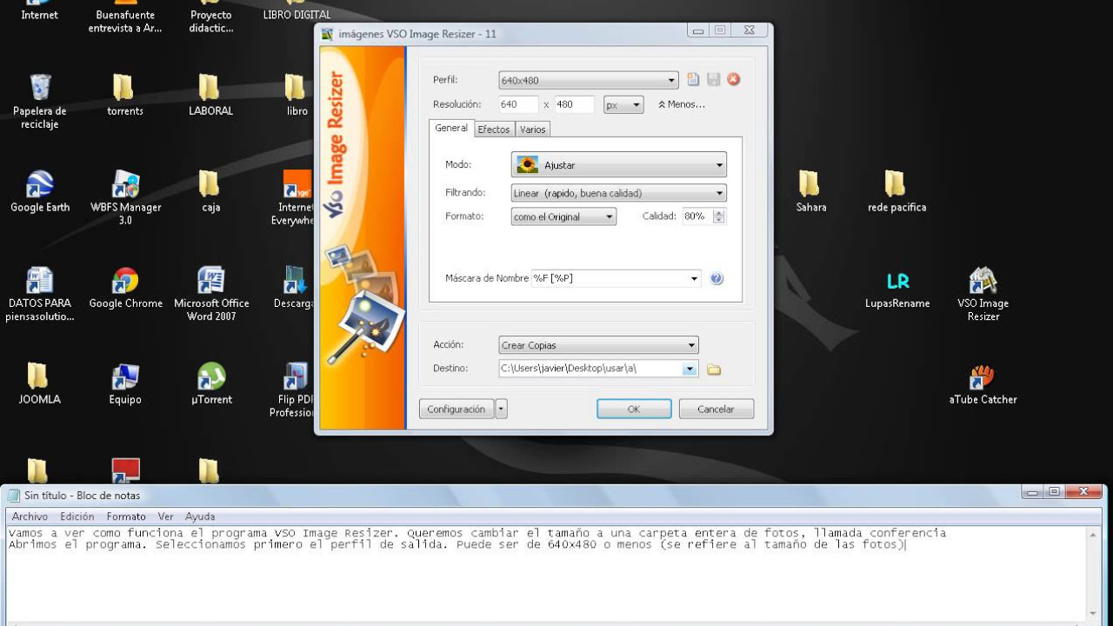Select the DATOS PARA piensasolutio... document icon

[x=40, y=294]
